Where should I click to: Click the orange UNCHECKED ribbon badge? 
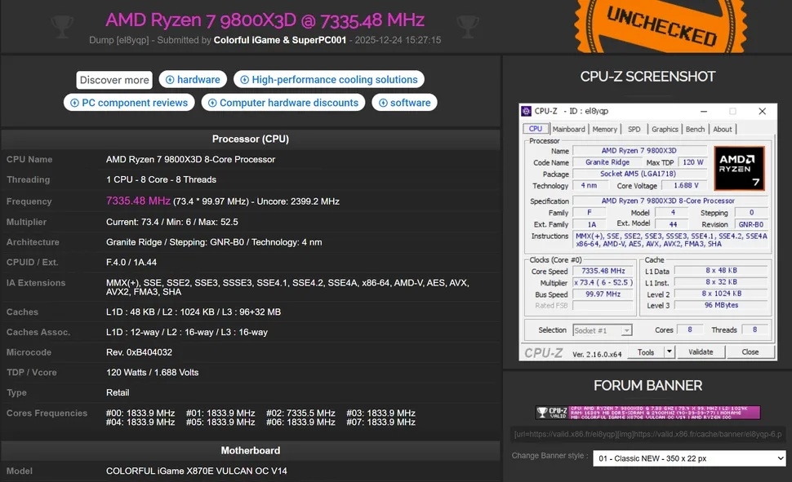tap(660, 25)
